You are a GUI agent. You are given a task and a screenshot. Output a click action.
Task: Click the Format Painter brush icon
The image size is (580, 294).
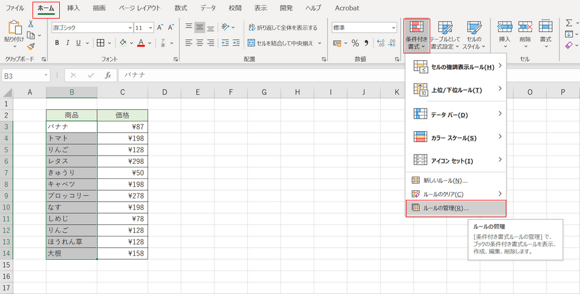point(31,46)
